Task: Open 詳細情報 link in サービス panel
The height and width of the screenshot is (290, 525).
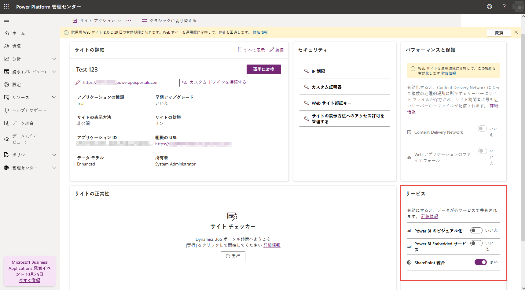Action: [430, 217]
